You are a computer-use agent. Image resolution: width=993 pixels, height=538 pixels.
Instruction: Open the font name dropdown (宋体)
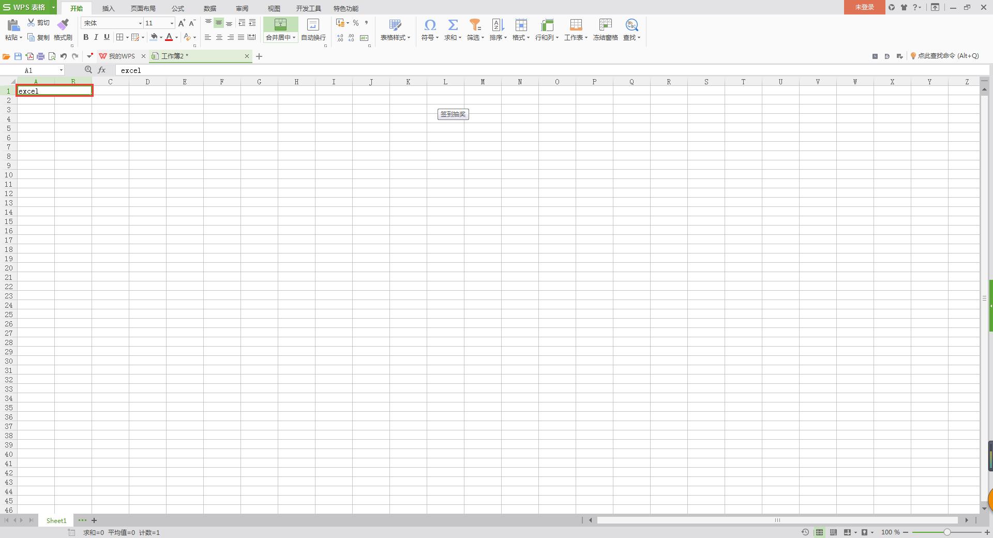pyautogui.click(x=140, y=23)
